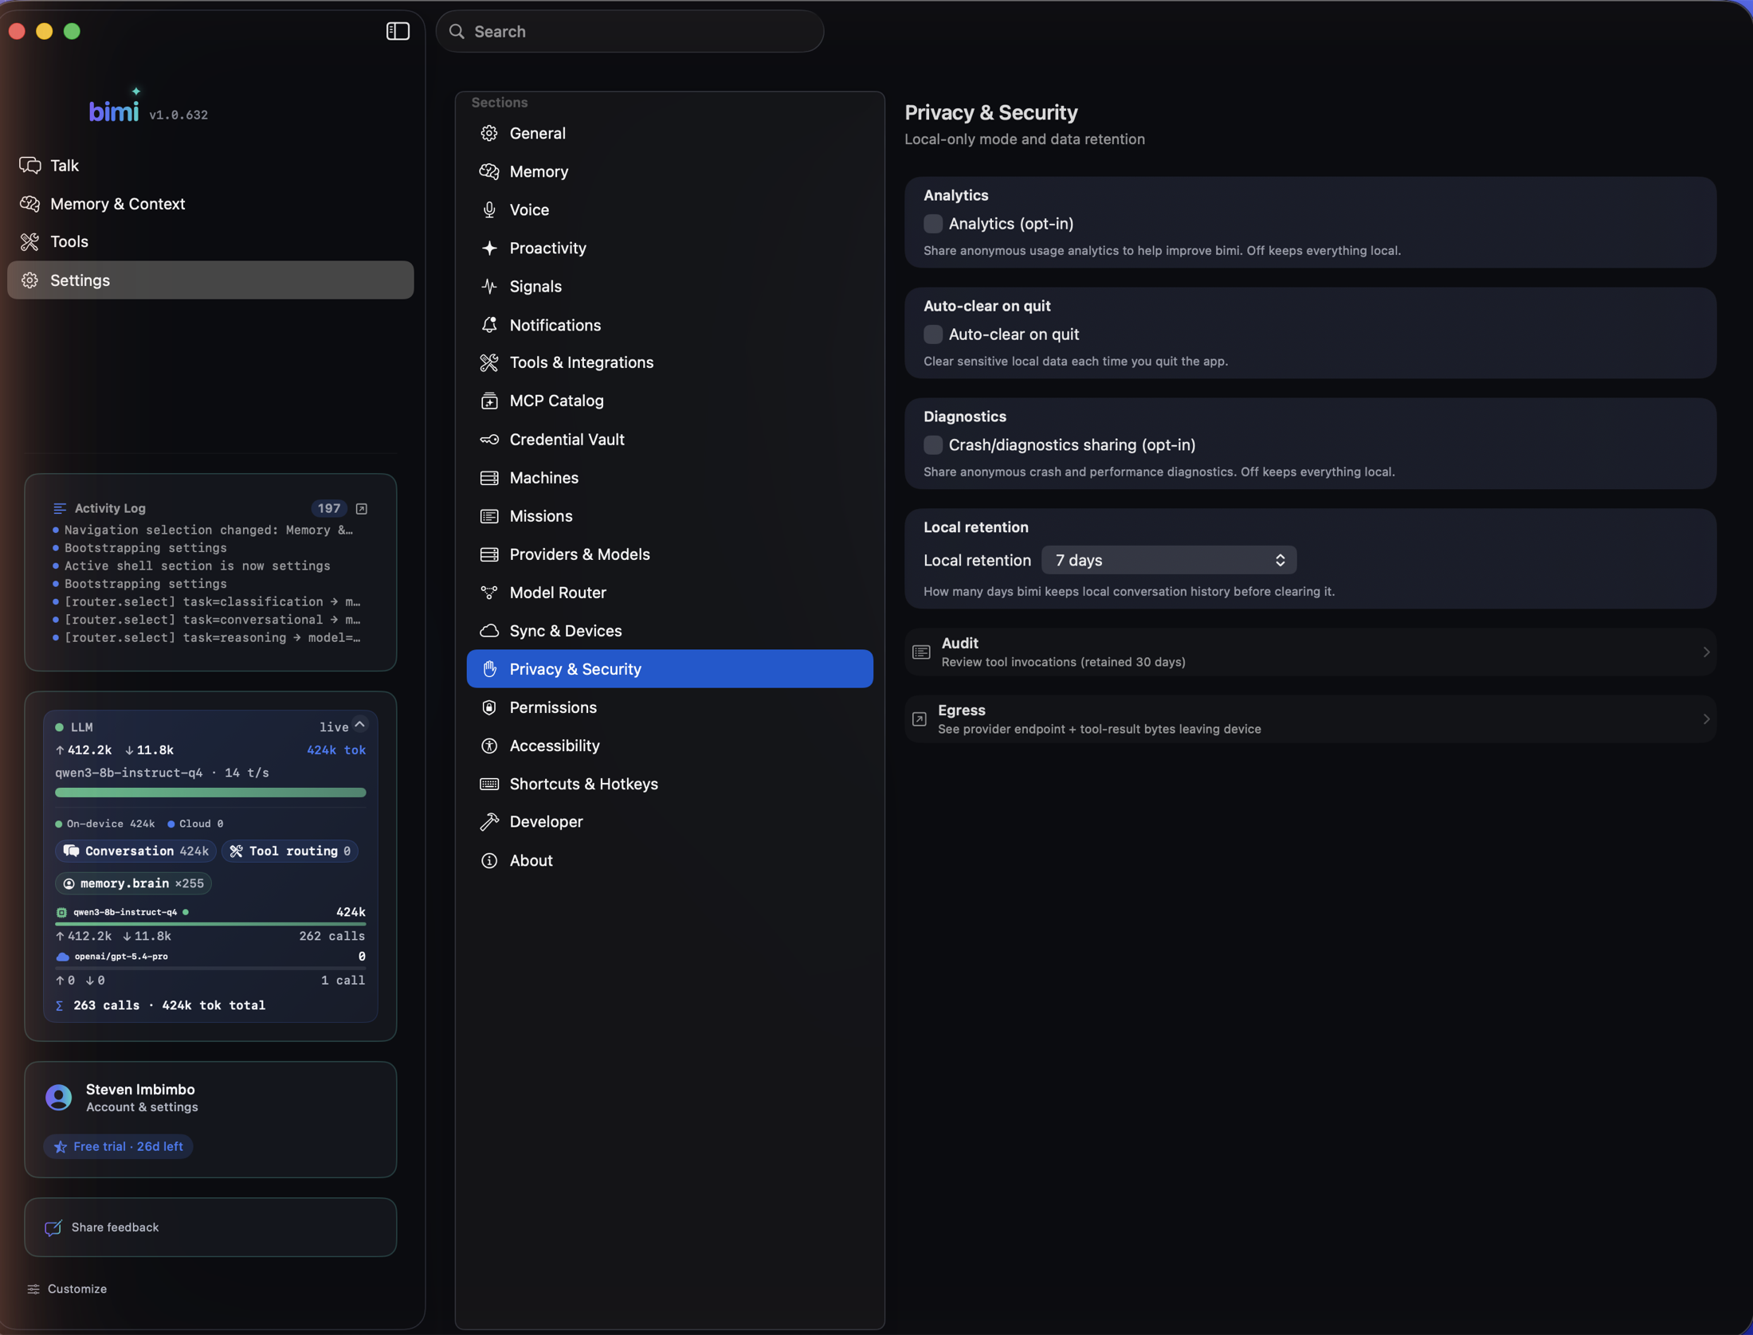
Task: Click the Signals waveform icon
Action: click(489, 286)
